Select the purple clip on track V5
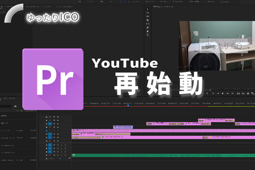The height and width of the screenshot is (170, 255). coord(123,127)
